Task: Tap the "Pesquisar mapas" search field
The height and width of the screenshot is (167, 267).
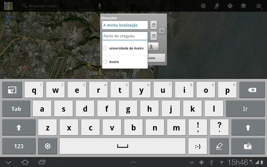Action: (62, 6)
